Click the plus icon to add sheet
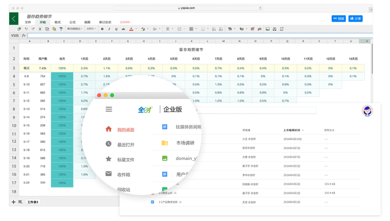The width and height of the screenshot is (390, 221). (13, 202)
